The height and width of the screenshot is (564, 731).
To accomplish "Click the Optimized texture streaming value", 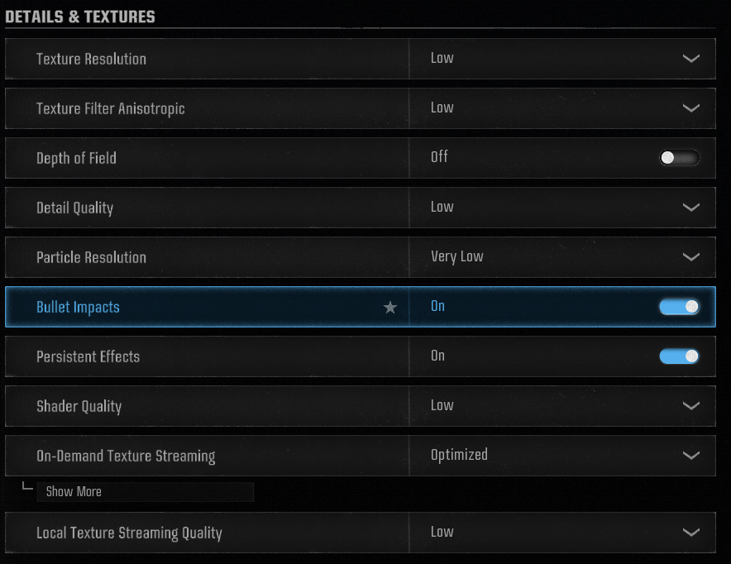I will click(x=459, y=455).
